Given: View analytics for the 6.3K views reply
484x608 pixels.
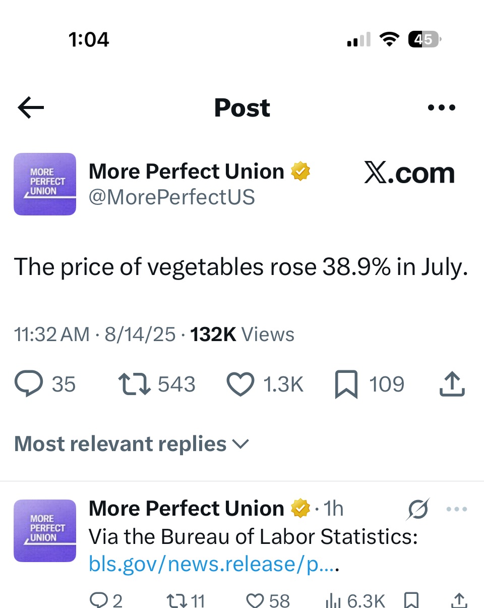Looking at the screenshot, I should click(x=333, y=600).
